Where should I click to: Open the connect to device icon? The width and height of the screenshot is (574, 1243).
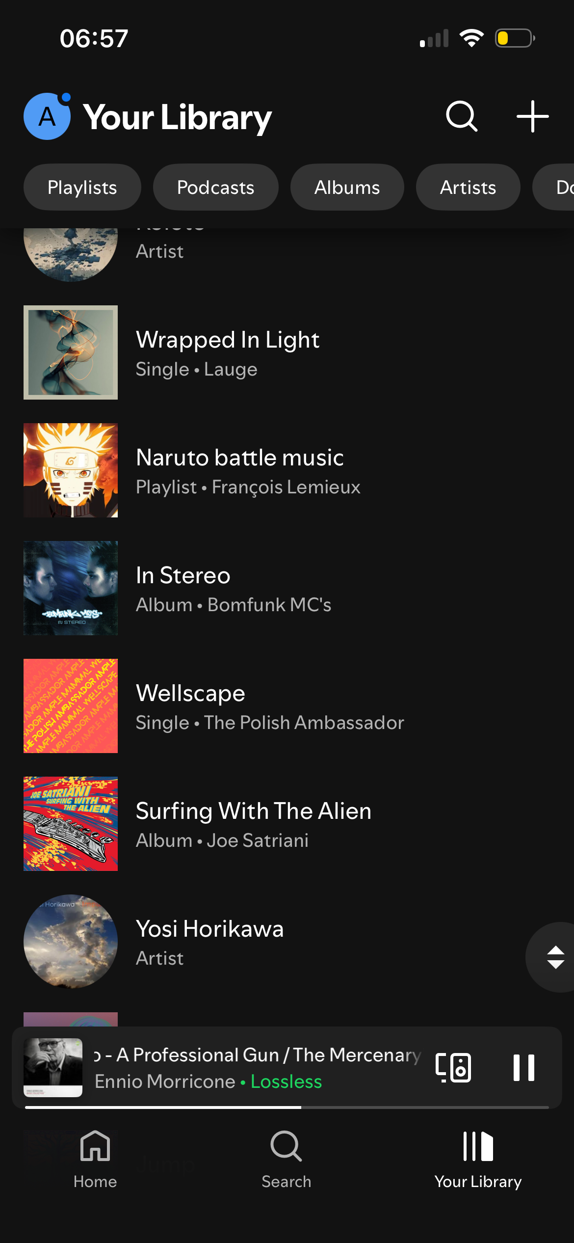[453, 1067]
